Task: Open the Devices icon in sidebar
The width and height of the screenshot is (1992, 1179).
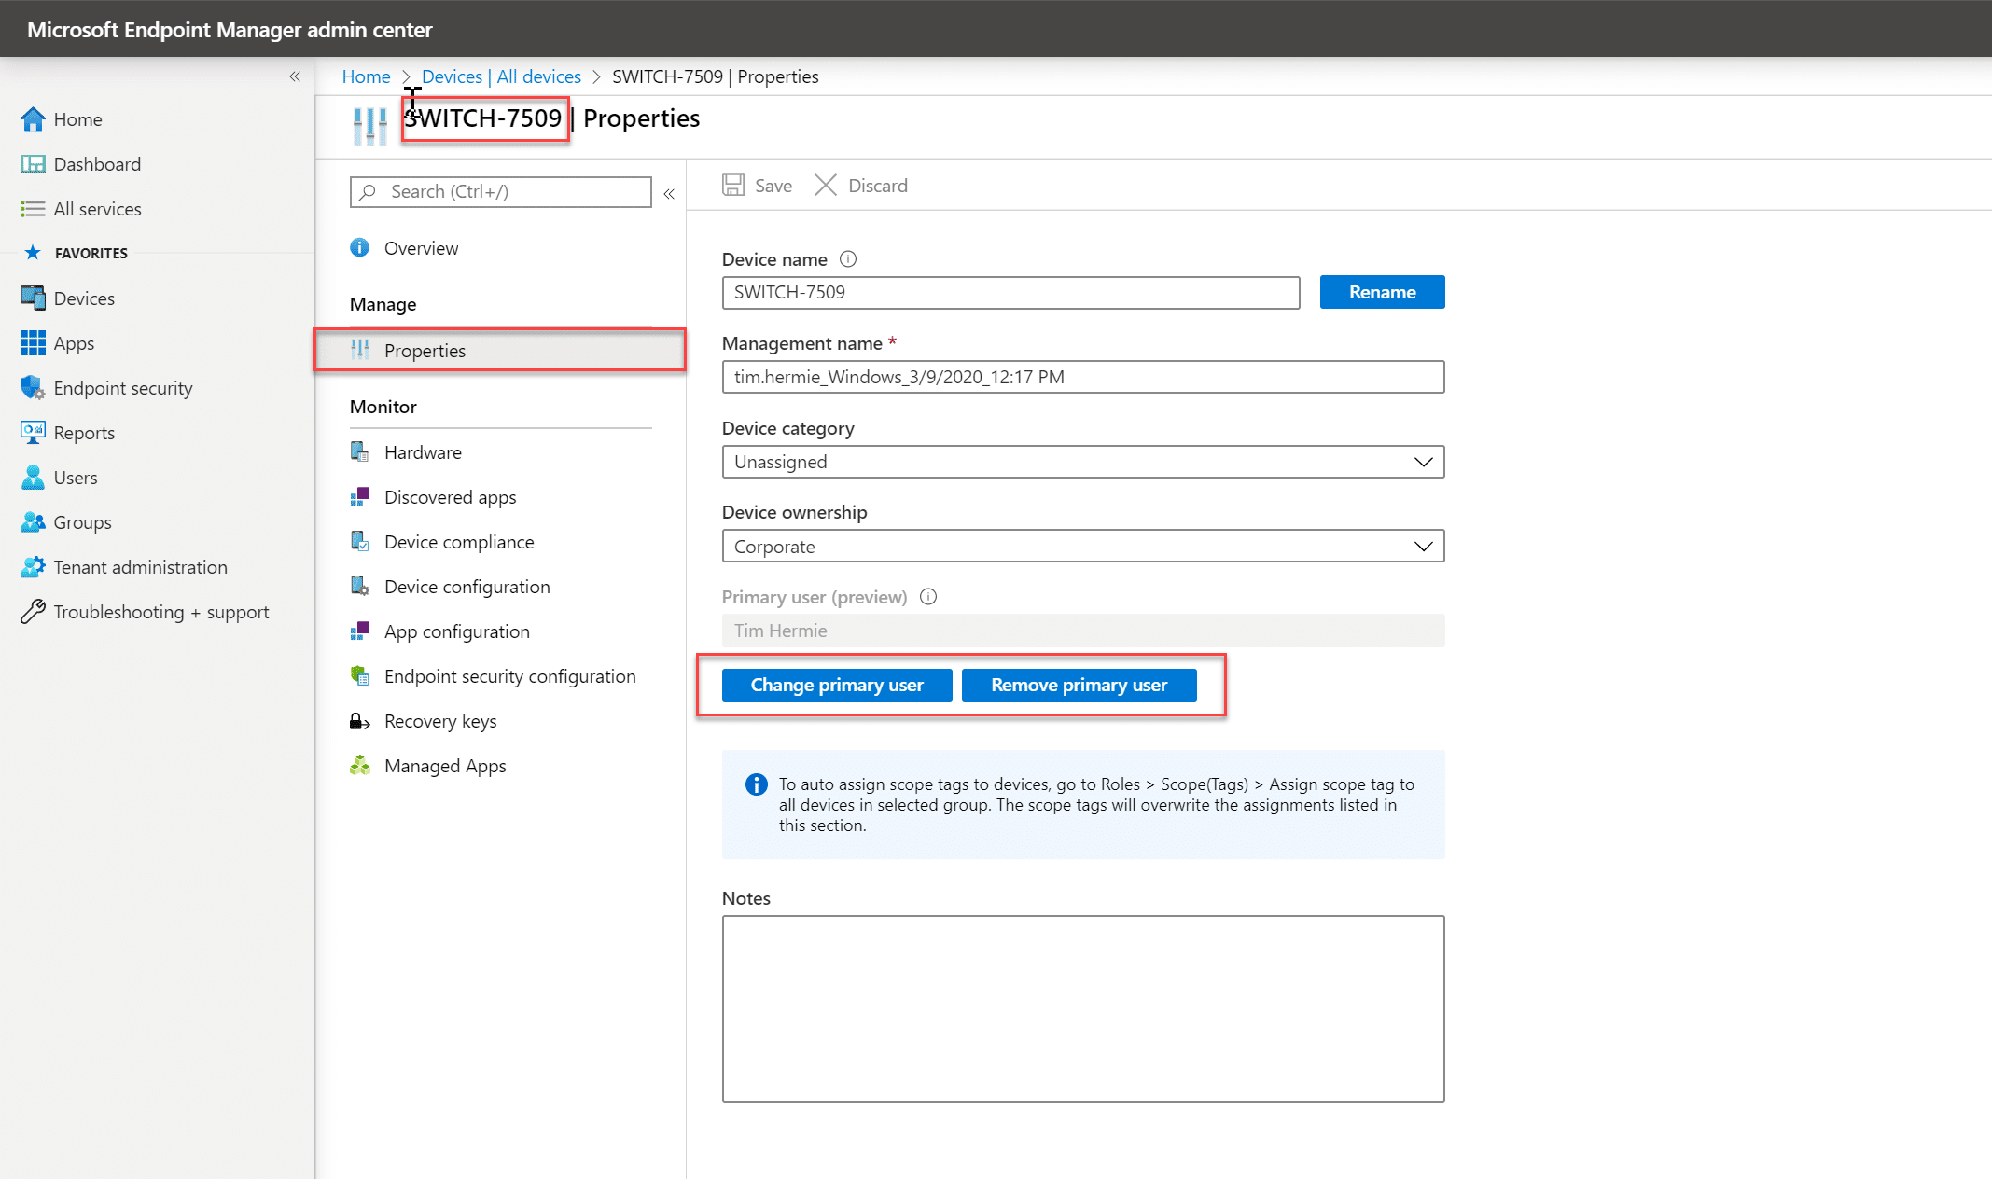Action: 33,298
